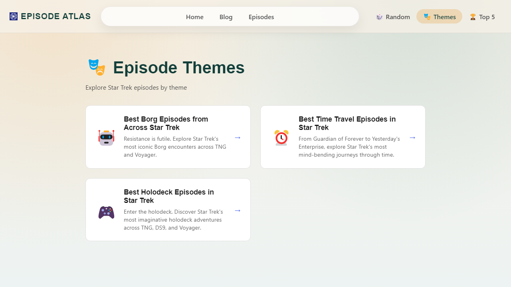The image size is (511, 287).
Task: Open the Episodes page
Action: click(x=261, y=17)
